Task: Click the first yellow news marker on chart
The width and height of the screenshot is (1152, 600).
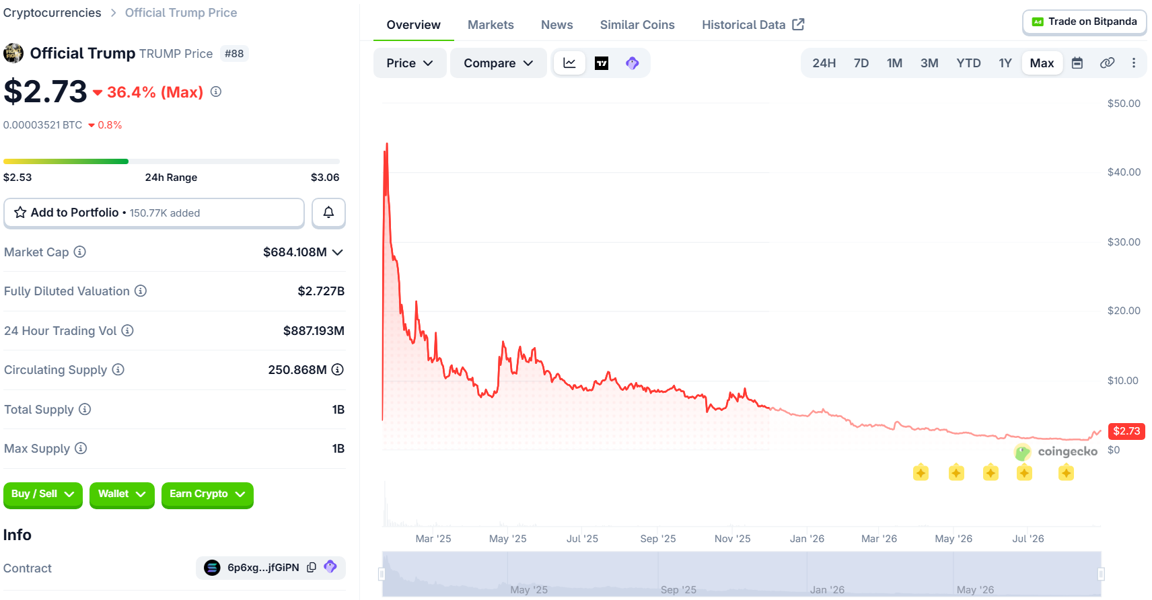Action: pos(921,473)
